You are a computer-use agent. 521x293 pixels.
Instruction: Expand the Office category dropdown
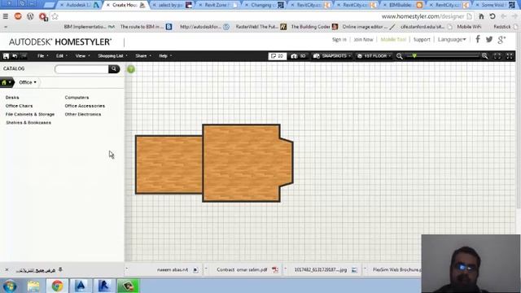point(27,82)
